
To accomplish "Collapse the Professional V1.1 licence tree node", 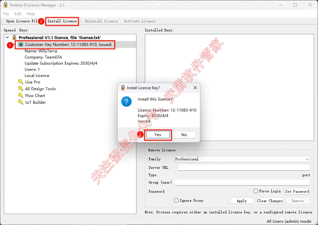I will click(7, 37).
